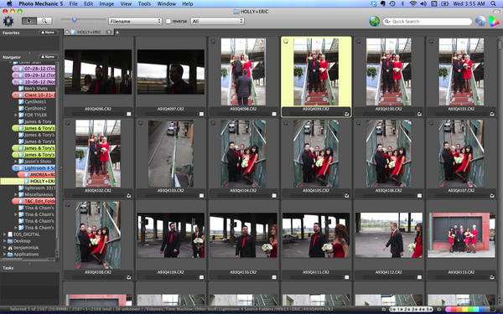Enable the reverse sort checkbox
Viewport: 503px width, 314px height.
tap(169, 22)
